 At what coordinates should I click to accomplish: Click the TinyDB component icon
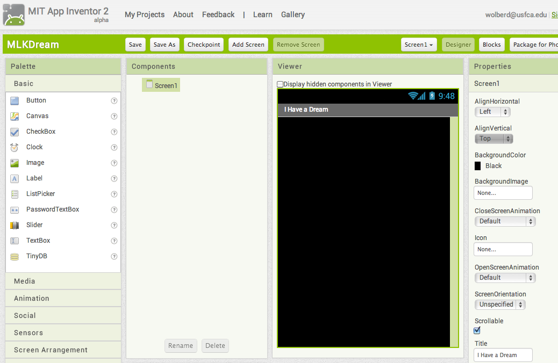tap(15, 256)
